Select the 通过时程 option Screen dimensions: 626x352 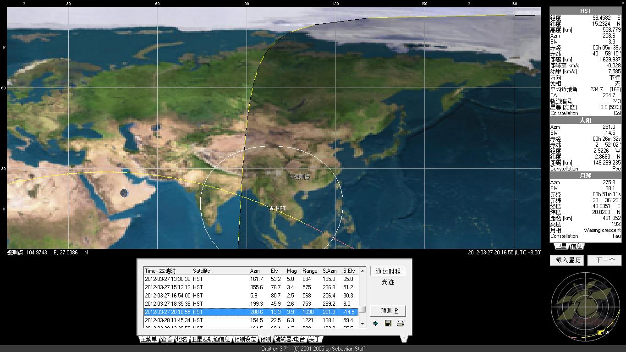click(x=388, y=271)
